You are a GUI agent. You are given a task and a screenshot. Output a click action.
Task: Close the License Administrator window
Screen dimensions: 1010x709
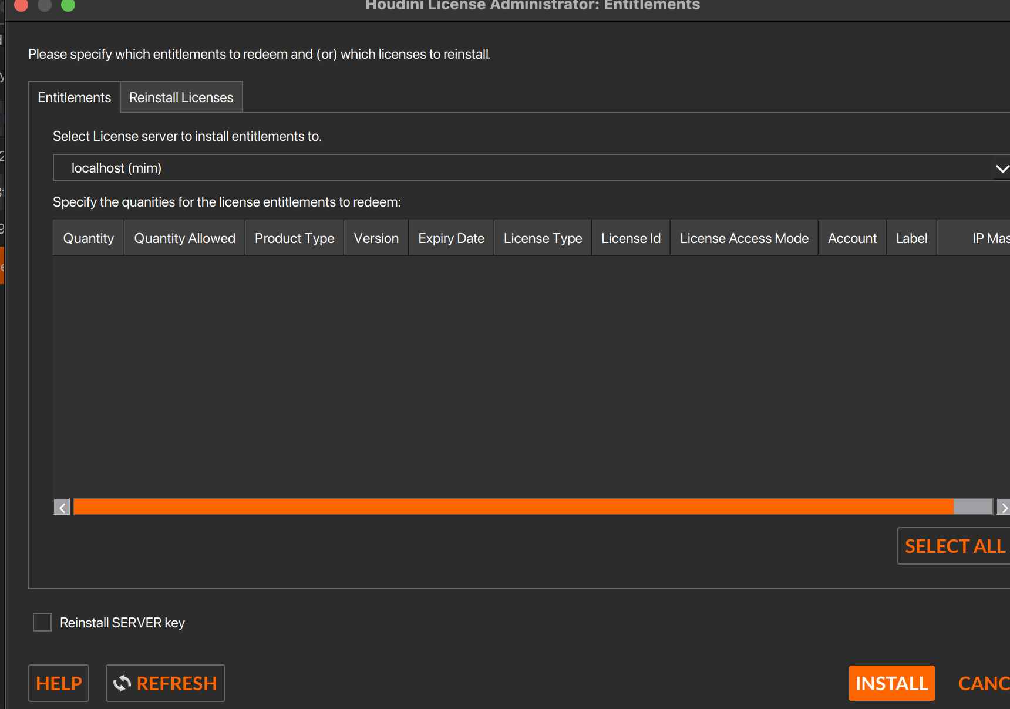pyautogui.click(x=21, y=5)
